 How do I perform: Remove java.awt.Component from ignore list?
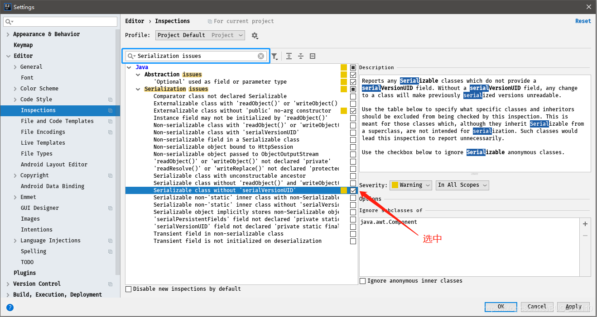coord(585,235)
